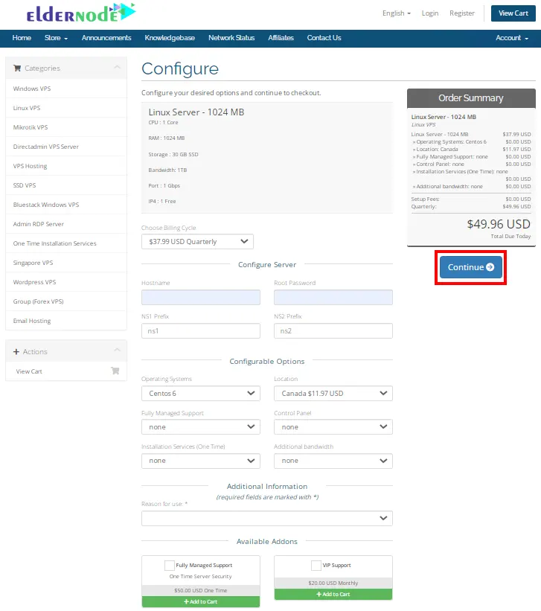
Task: Select the Email Hosting category
Action: (x=66, y=321)
